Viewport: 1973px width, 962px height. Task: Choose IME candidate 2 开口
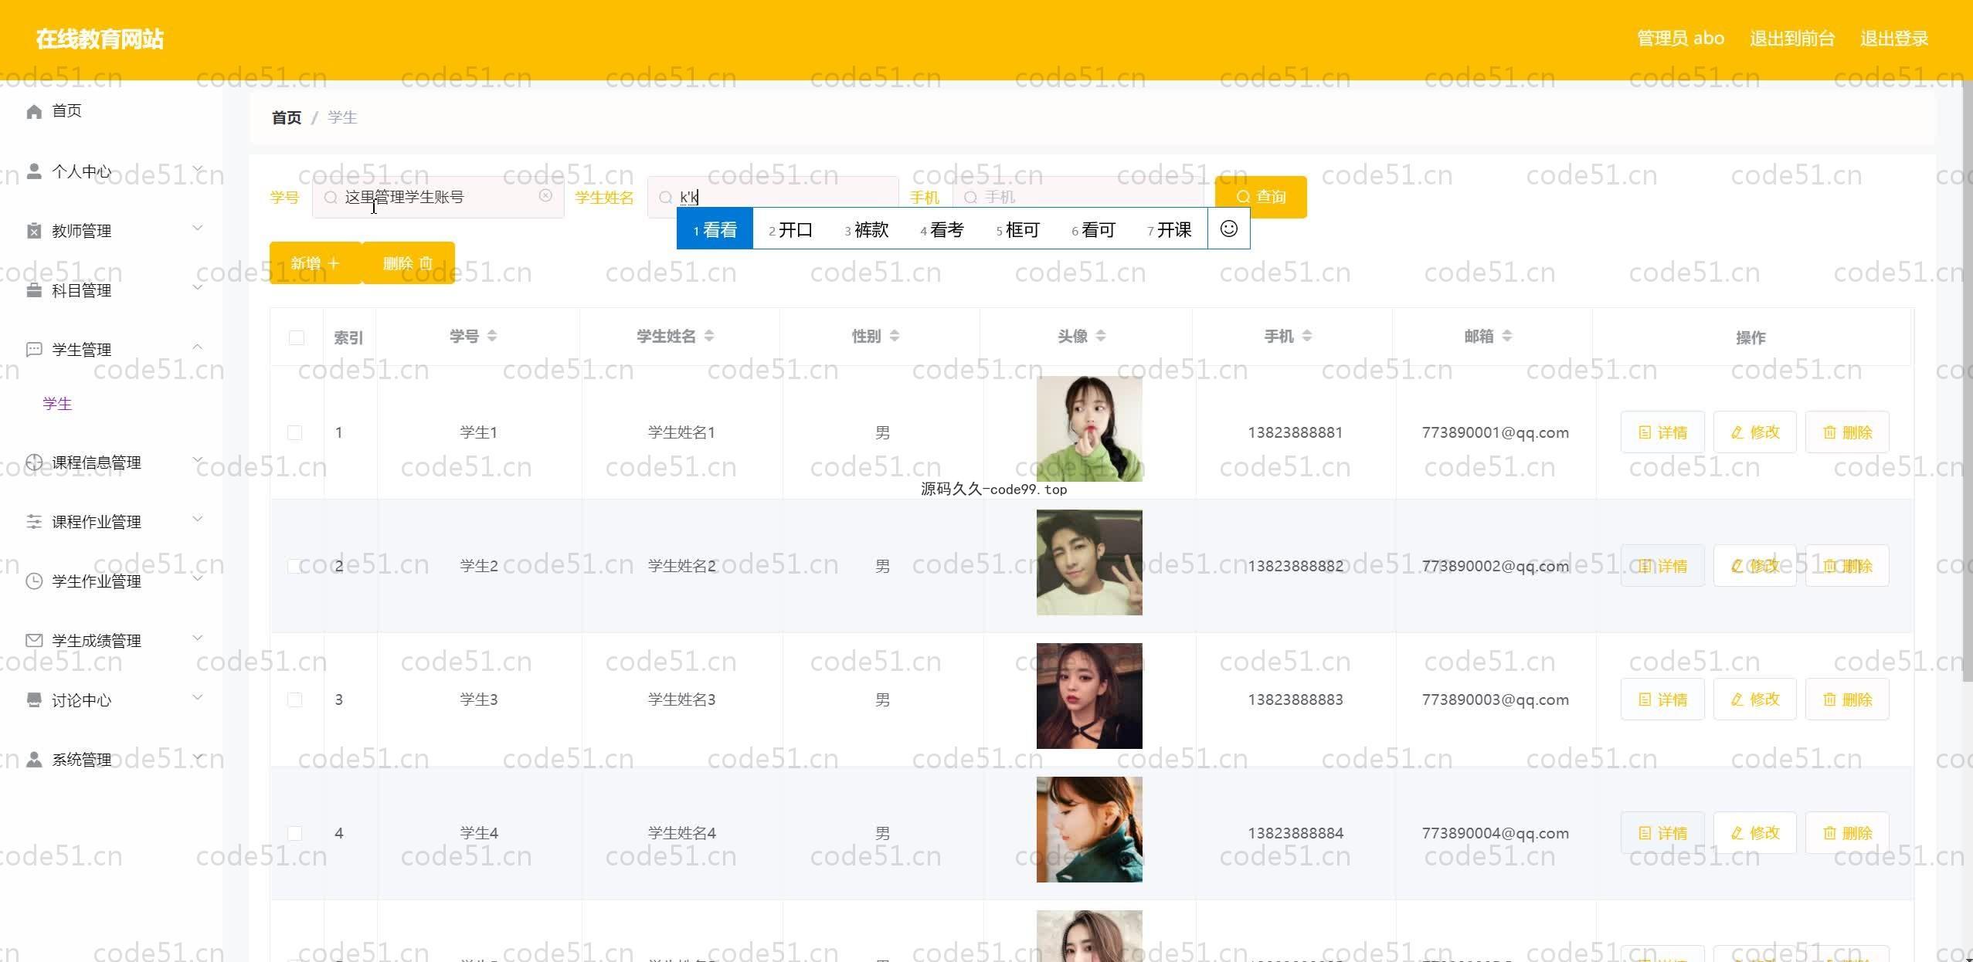[x=790, y=229]
